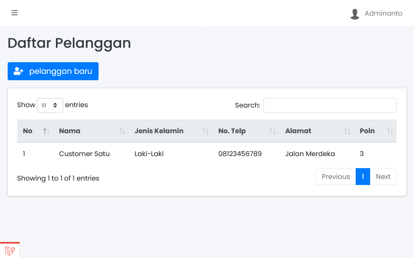Click the Adminanto user avatar icon
Image resolution: width=414 pixels, height=258 pixels.
tap(354, 14)
